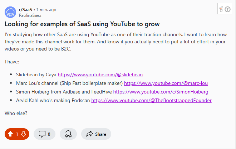Click the Reddit Snoo icon top right

pyautogui.click(x=221, y=9)
